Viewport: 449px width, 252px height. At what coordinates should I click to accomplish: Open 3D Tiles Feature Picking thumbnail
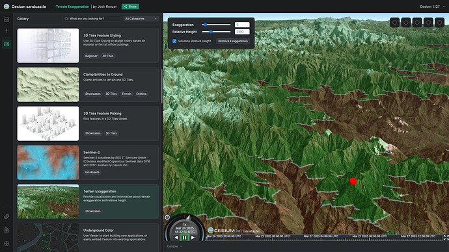pos(48,123)
